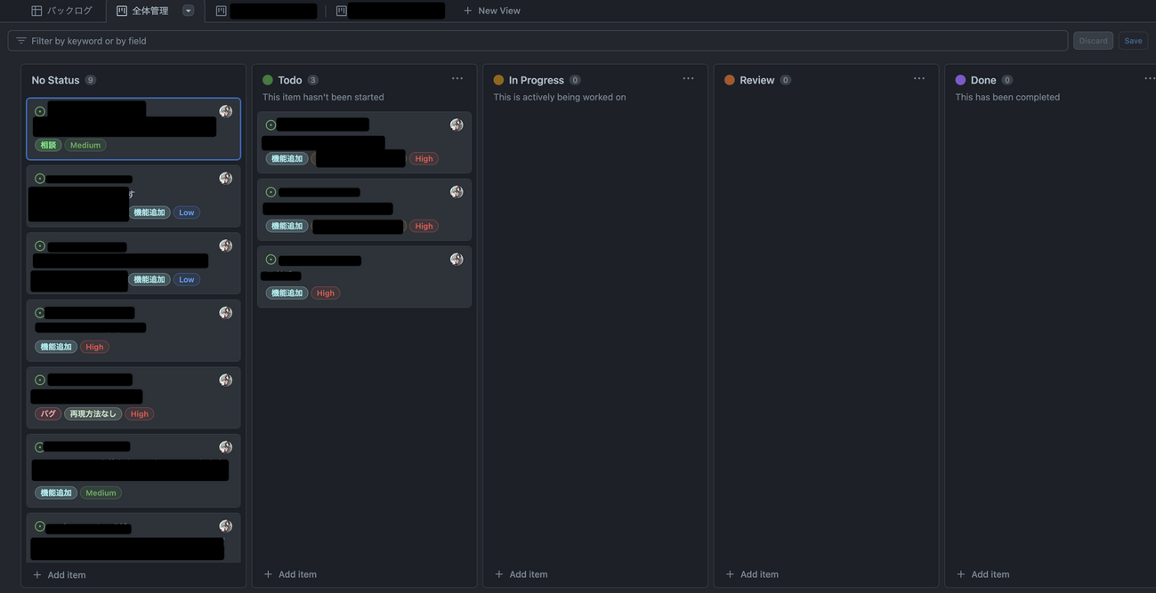The width and height of the screenshot is (1156, 593).
Task: Click the バグ label
Action: coord(48,413)
